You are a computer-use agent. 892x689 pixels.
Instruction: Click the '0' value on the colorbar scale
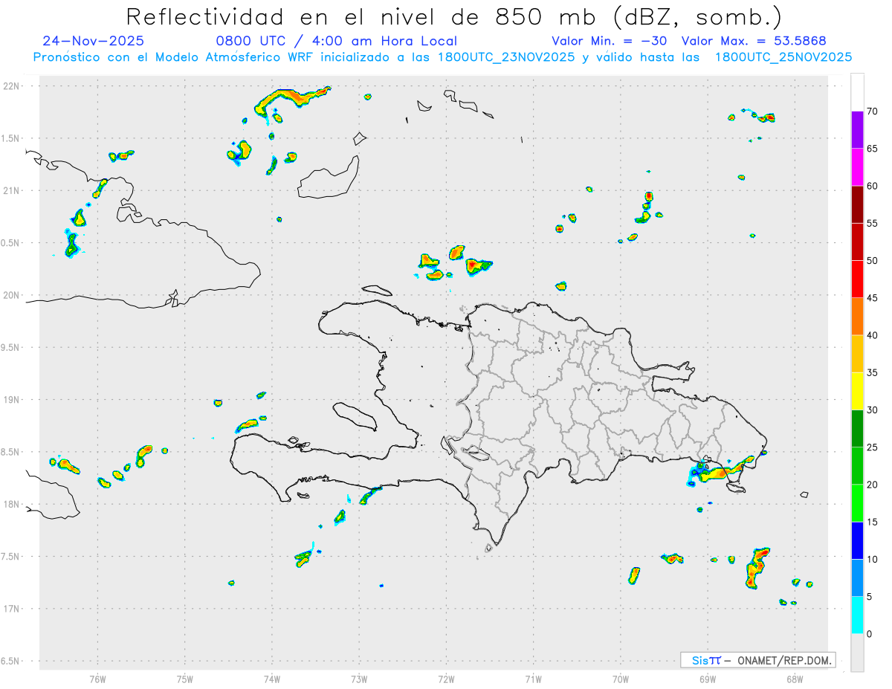pos(869,634)
